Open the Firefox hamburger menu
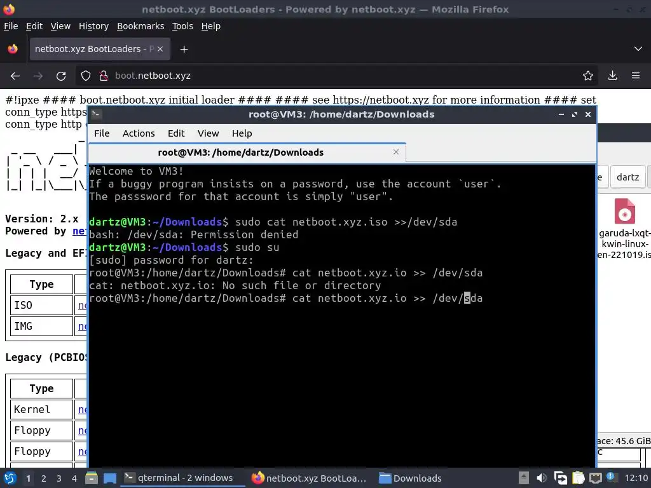The image size is (651, 488). point(636,76)
